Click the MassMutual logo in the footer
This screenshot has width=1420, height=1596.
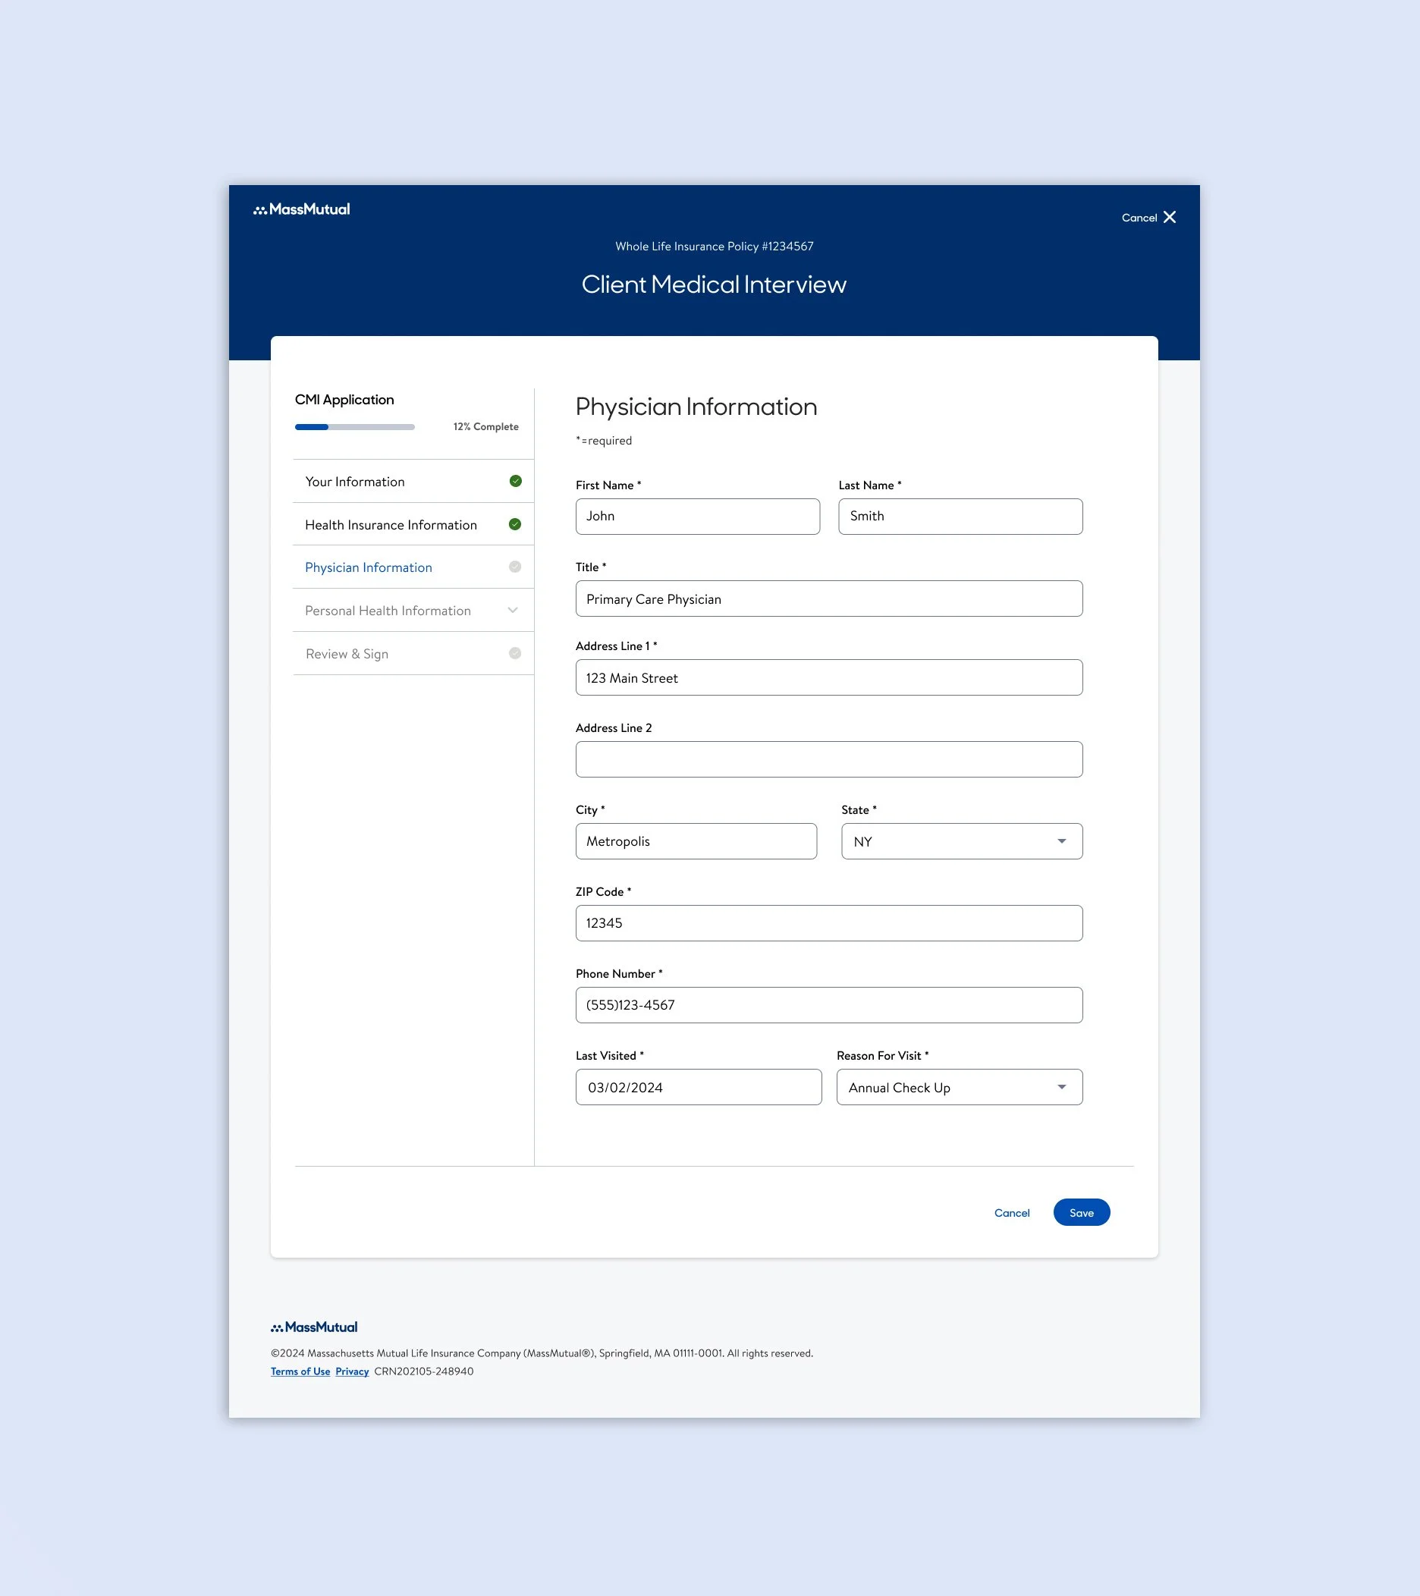pyautogui.click(x=314, y=1327)
